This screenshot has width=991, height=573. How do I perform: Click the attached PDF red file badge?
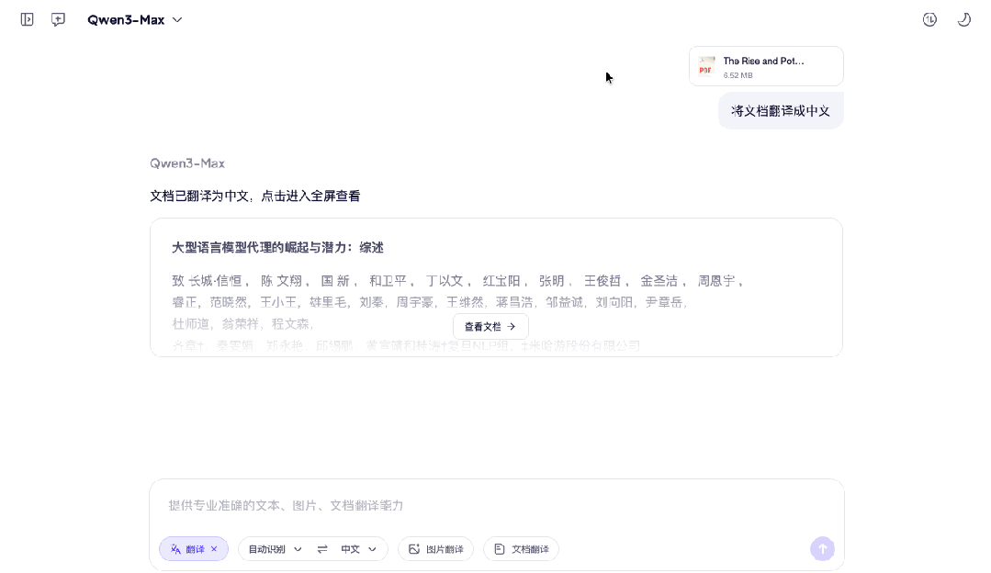point(705,65)
